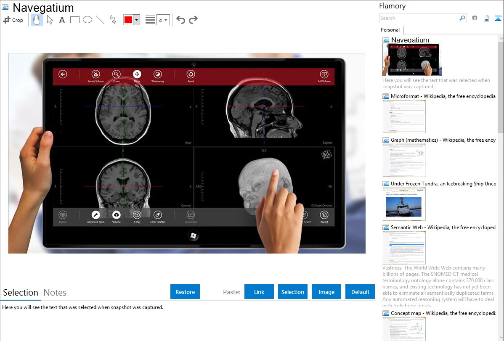Click the Move icon in red toolbar
Viewport: 504px width, 341px height.
(137, 74)
